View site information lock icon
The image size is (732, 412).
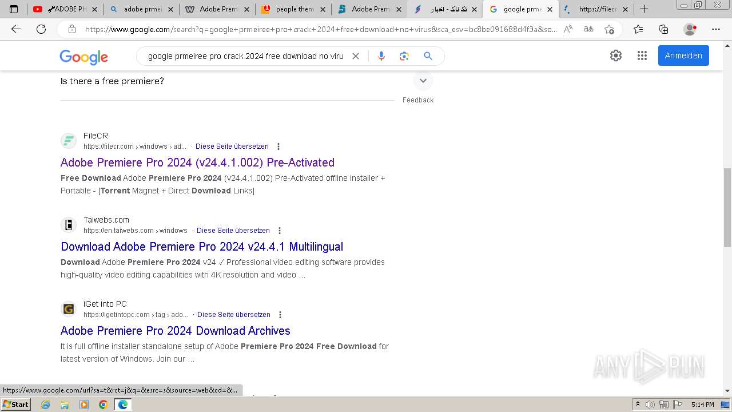[x=72, y=29]
